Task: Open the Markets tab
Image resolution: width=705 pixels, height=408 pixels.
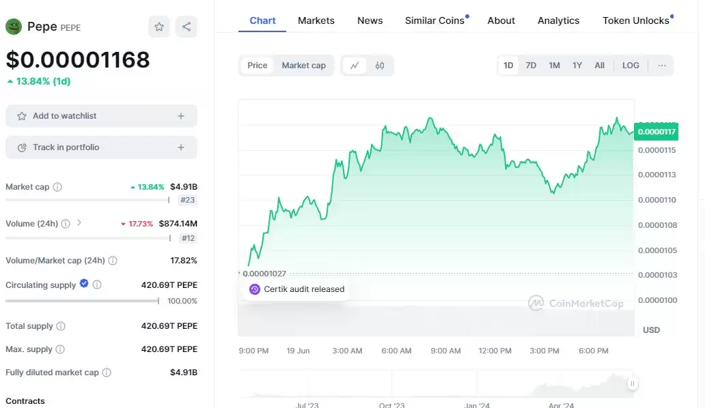Action: [x=316, y=20]
